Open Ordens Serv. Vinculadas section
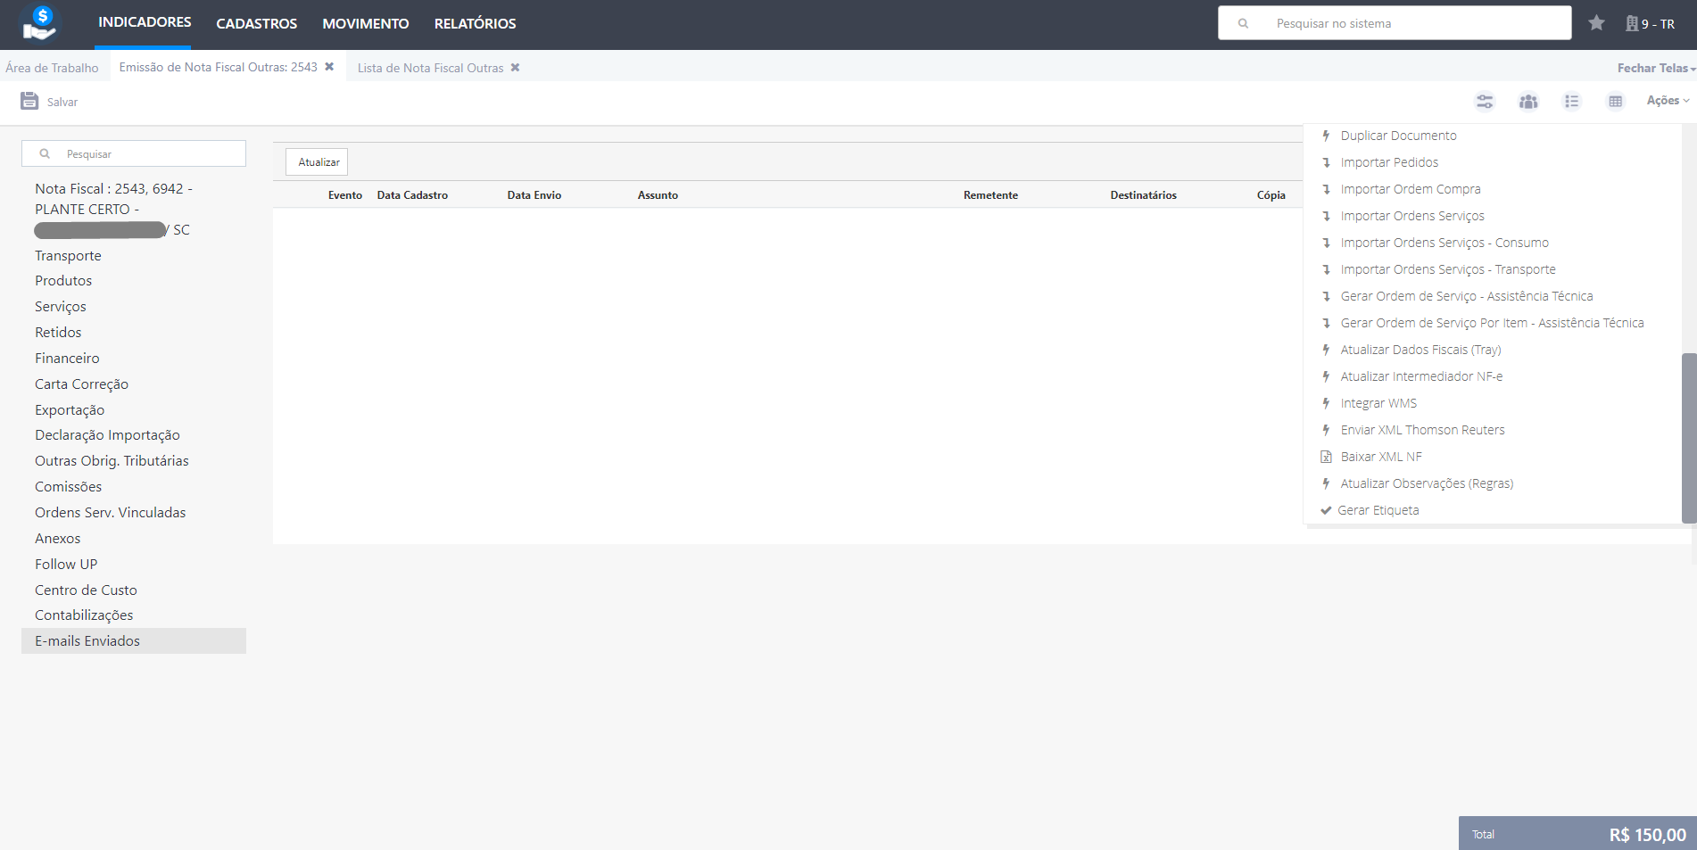 pos(110,513)
